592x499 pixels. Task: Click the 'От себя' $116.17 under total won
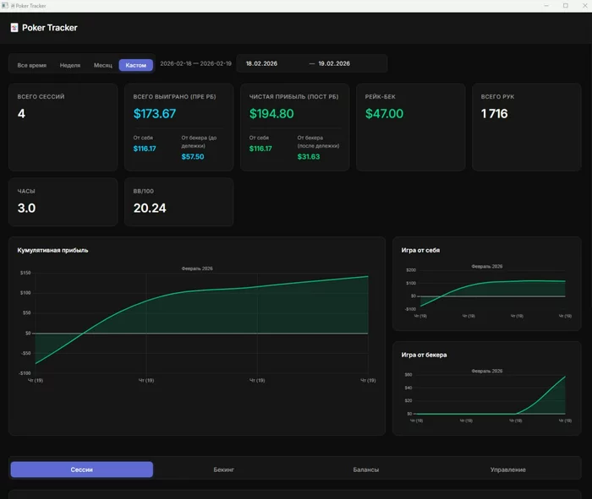[x=145, y=149]
